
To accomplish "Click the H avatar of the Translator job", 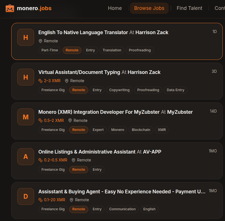I will coord(26,37).
